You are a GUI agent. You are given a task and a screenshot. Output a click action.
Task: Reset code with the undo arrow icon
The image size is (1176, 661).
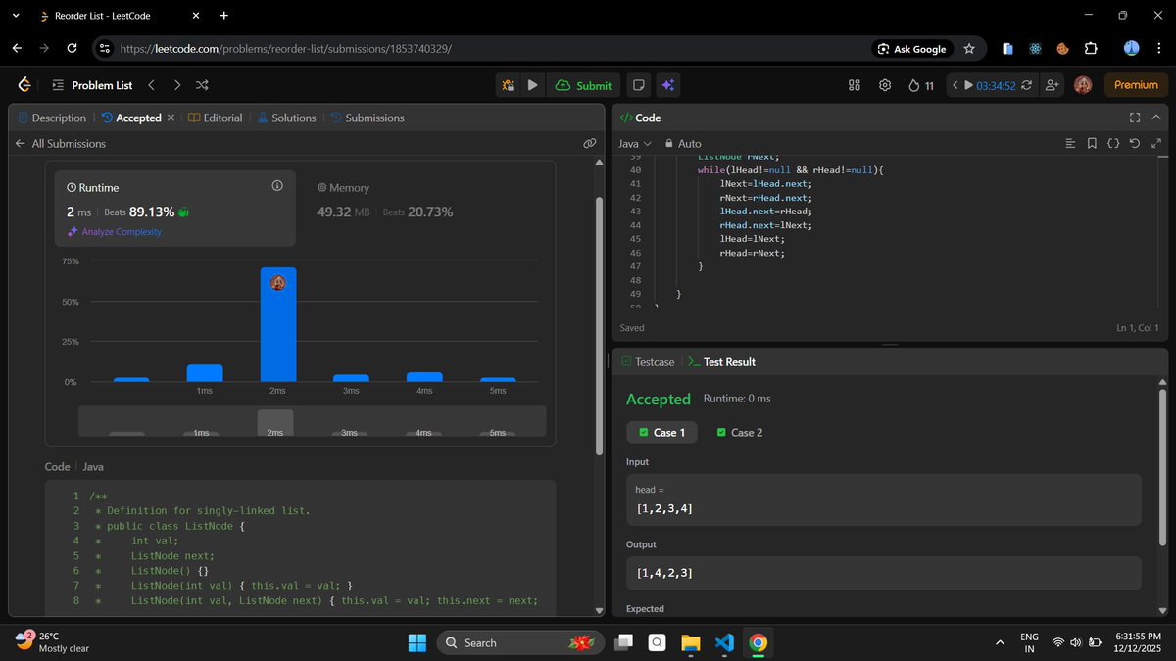point(1135,143)
